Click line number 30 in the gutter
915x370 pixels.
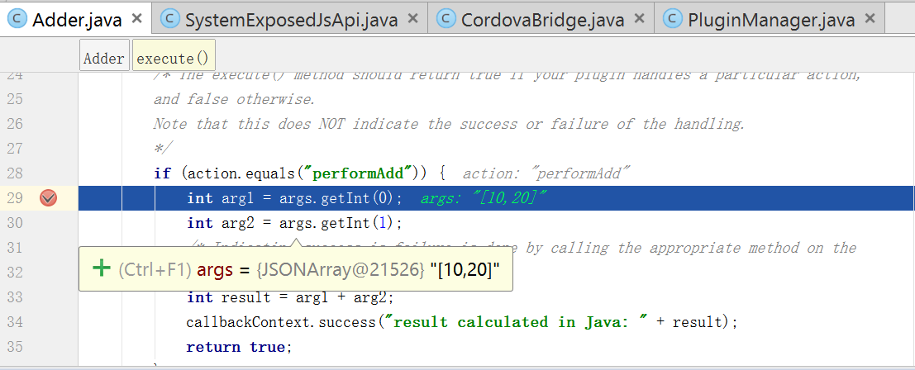tap(14, 223)
